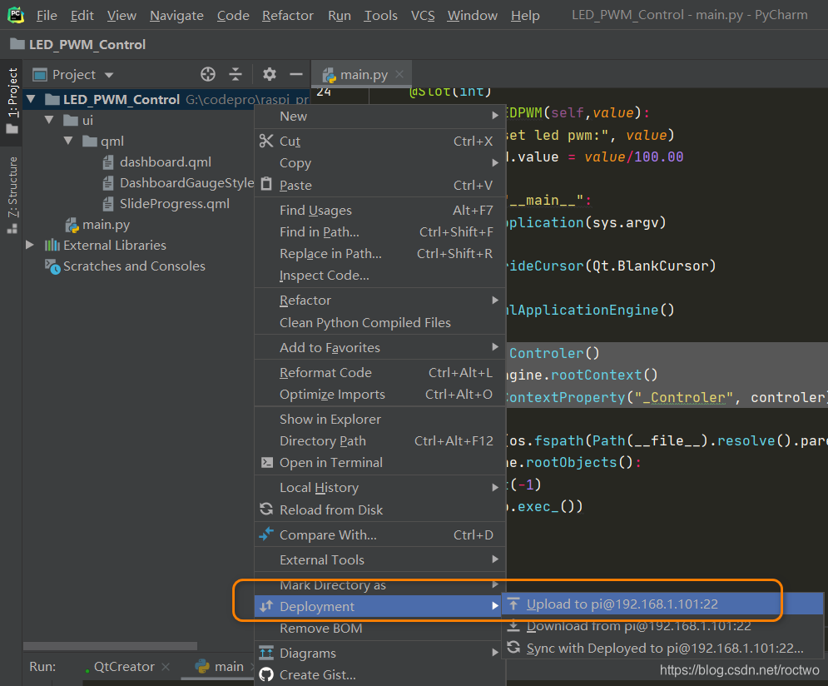Click the PyCharm logo icon
This screenshot has width=828, height=686.
click(x=16, y=15)
